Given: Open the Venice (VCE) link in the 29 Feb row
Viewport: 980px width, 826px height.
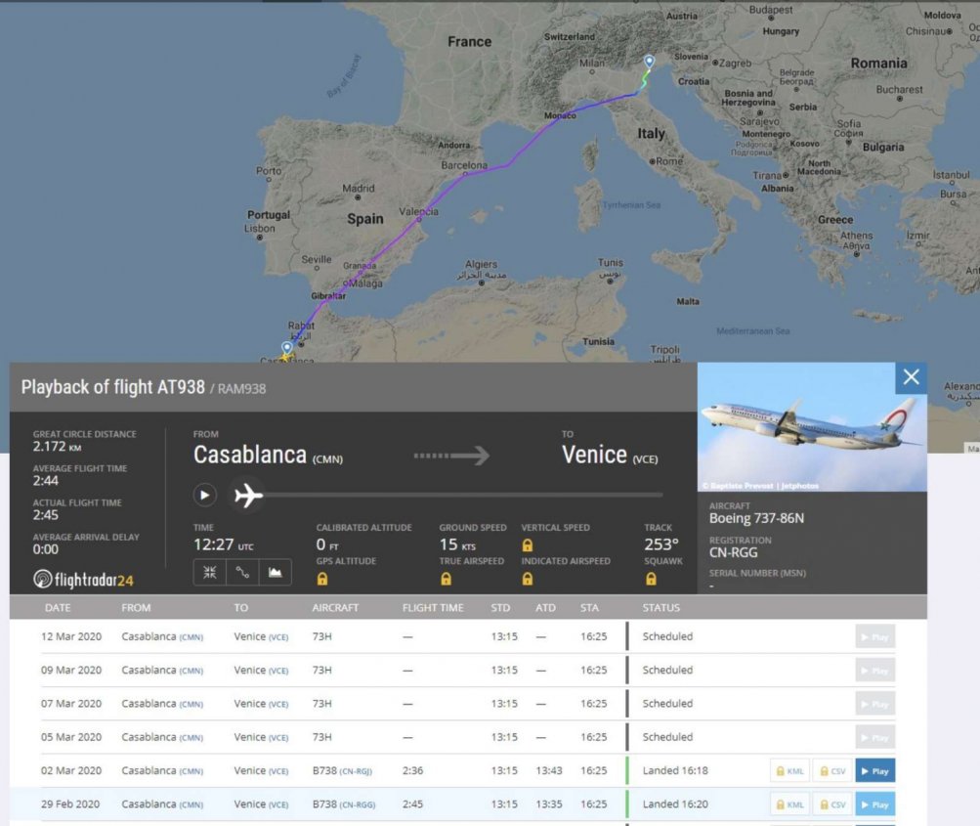Looking at the screenshot, I should coord(261,804).
